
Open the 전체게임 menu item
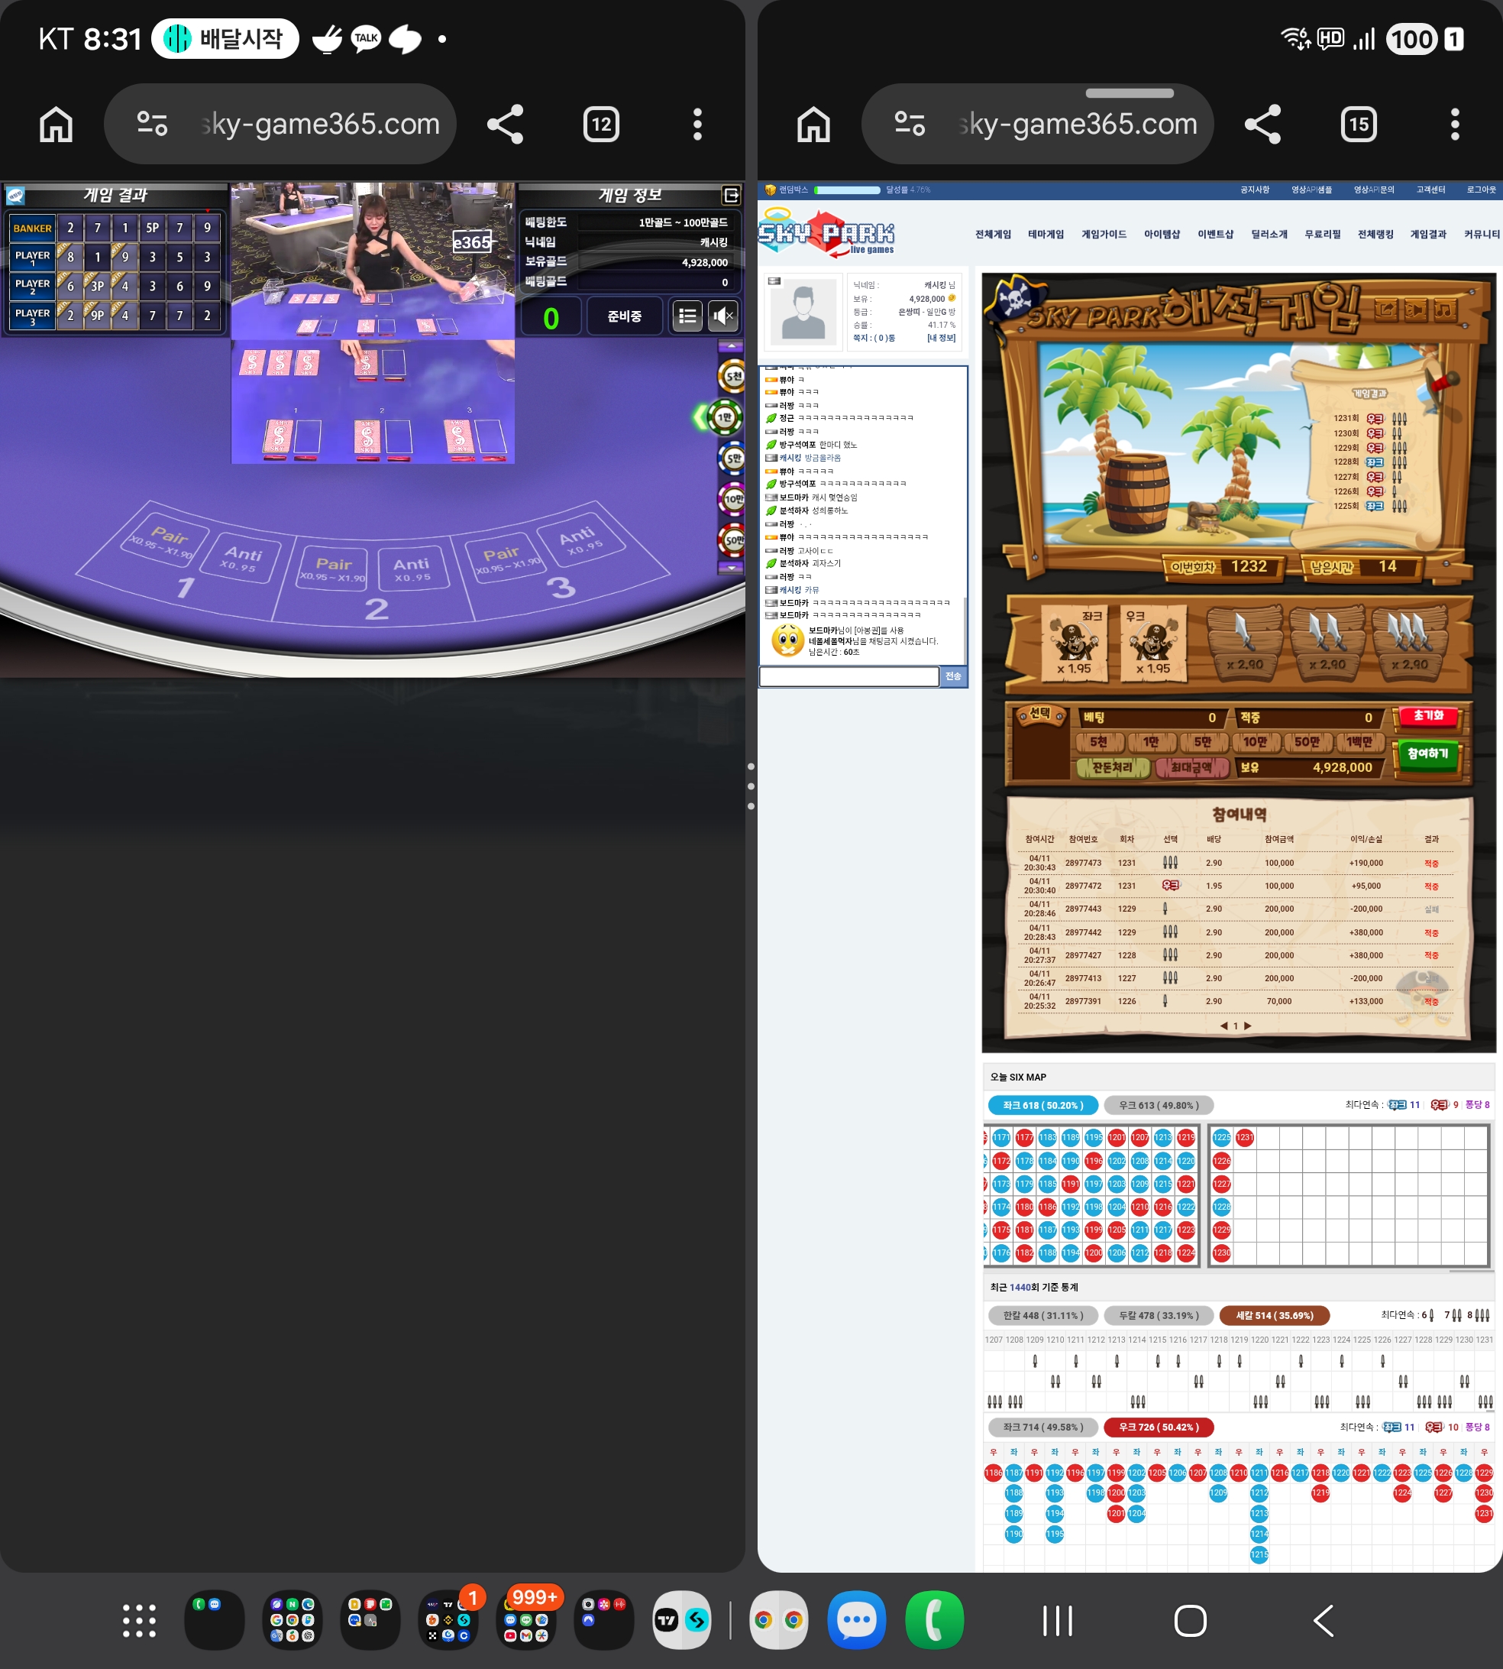click(993, 235)
